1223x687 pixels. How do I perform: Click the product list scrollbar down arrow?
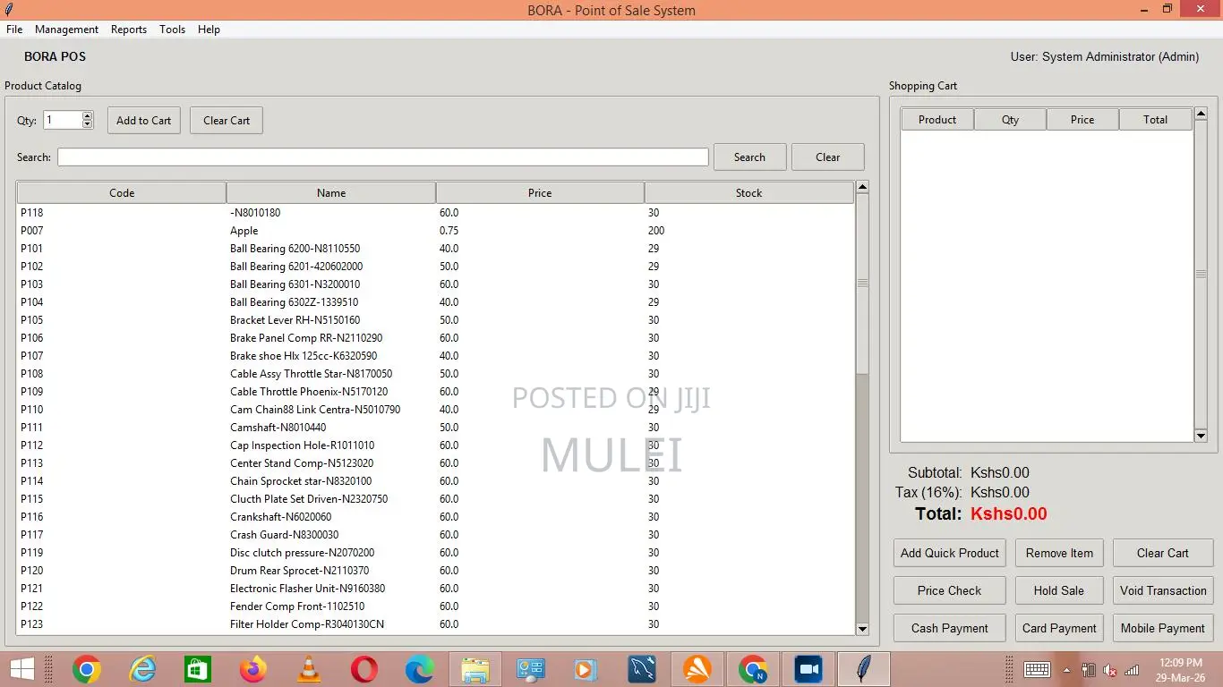pyautogui.click(x=862, y=629)
